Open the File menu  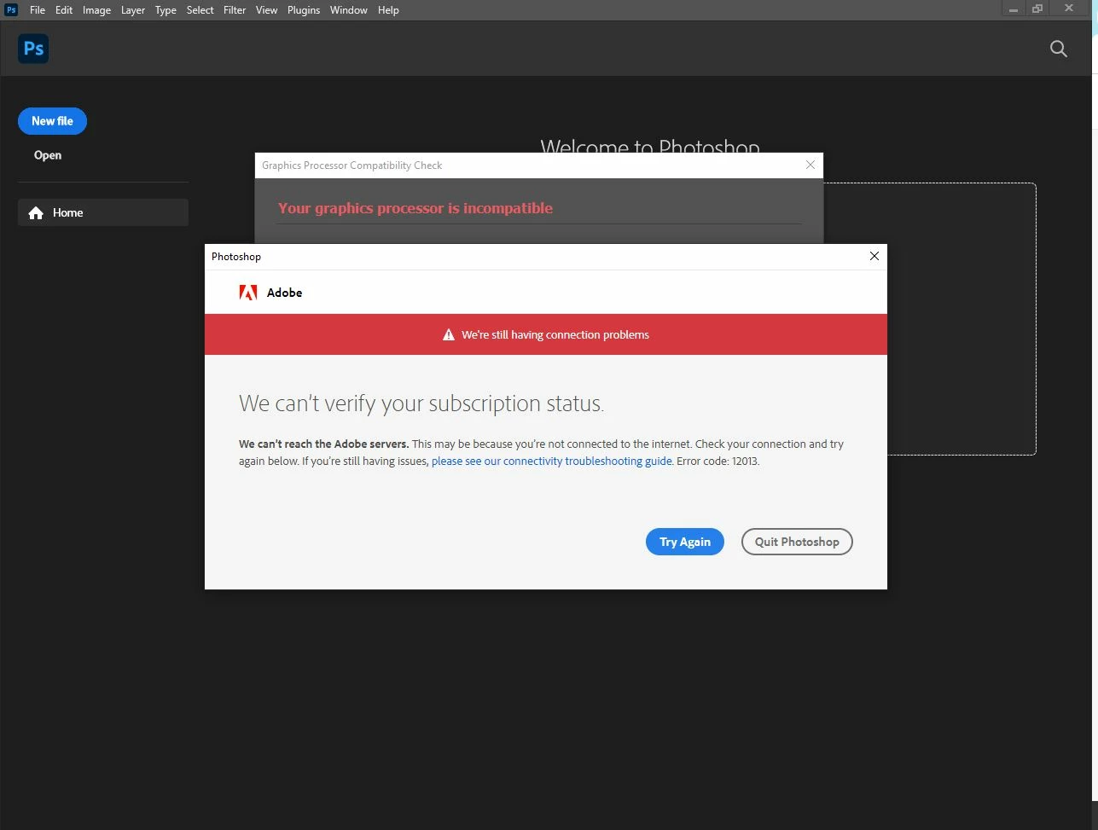pyautogui.click(x=38, y=10)
